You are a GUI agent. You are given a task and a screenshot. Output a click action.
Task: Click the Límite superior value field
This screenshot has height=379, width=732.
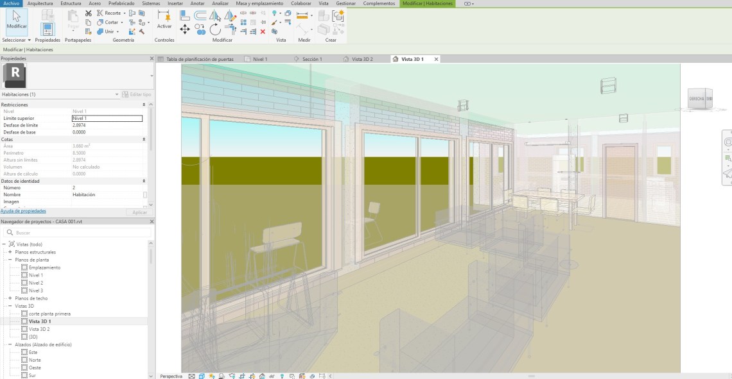pos(107,118)
